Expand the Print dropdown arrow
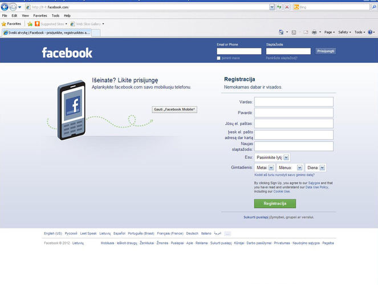378x285 pixels. pos(320,32)
